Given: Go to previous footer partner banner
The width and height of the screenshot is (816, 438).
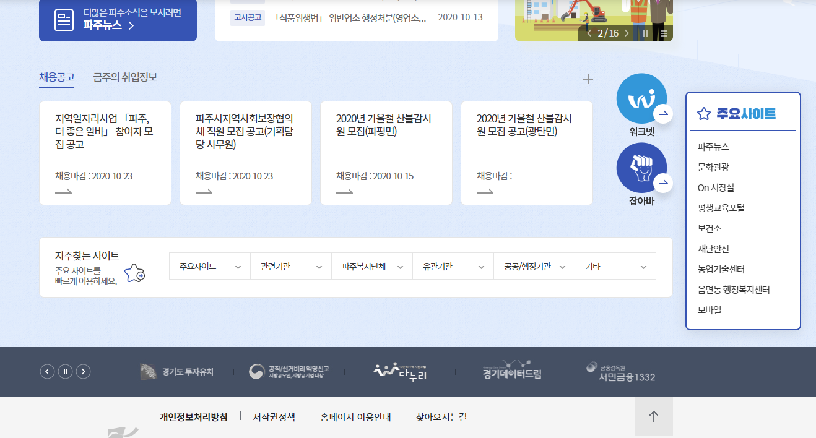Looking at the screenshot, I should coord(47,371).
